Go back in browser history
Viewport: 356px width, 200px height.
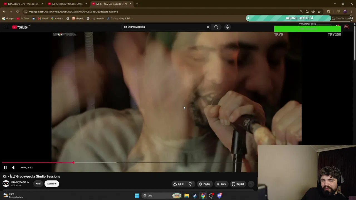[4, 12]
